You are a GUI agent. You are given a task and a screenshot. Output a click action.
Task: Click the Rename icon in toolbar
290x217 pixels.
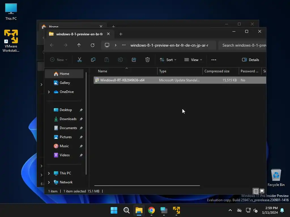pyautogui.click(x=120, y=60)
